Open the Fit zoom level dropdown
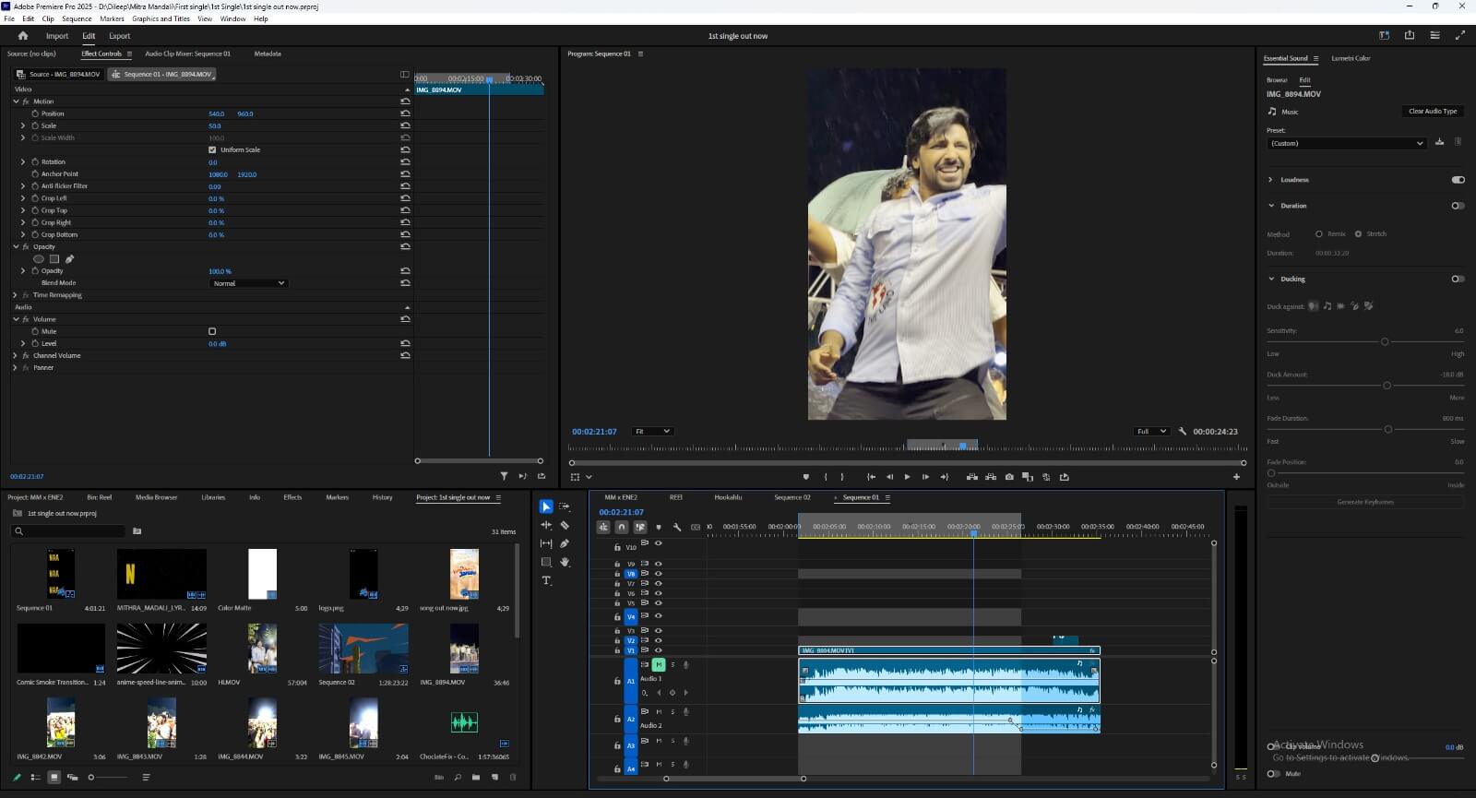Image resolution: width=1476 pixels, height=798 pixels. coord(652,431)
